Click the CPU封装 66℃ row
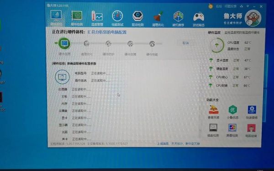The height and width of the screenshot is (171, 274). click(x=230, y=86)
